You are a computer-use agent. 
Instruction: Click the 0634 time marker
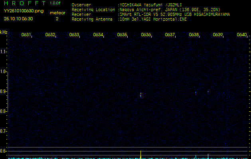point(98,35)
